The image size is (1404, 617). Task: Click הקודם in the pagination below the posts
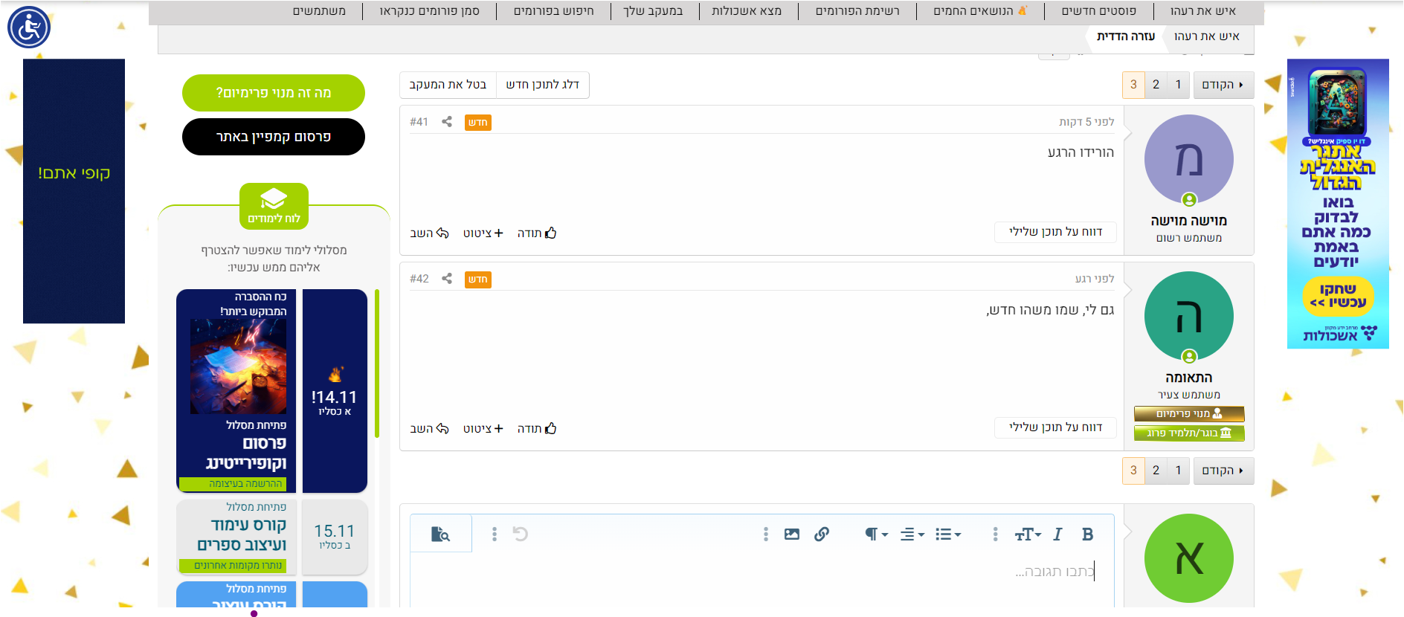coord(1223,471)
